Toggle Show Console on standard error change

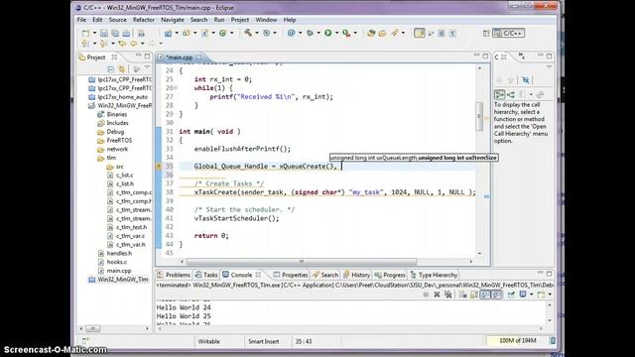(x=496, y=295)
